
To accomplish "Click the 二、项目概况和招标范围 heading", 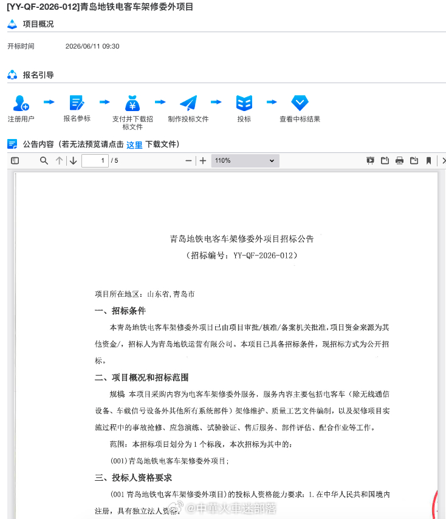I will [142, 378].
